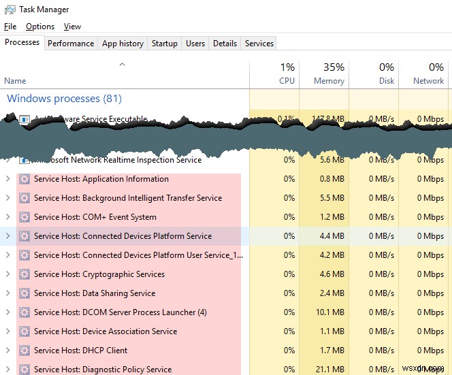Expand Service Host: COM+ Event System
The width and height of the screenshot is (452, 375).
pyautogui.click(x=8, y=216)
